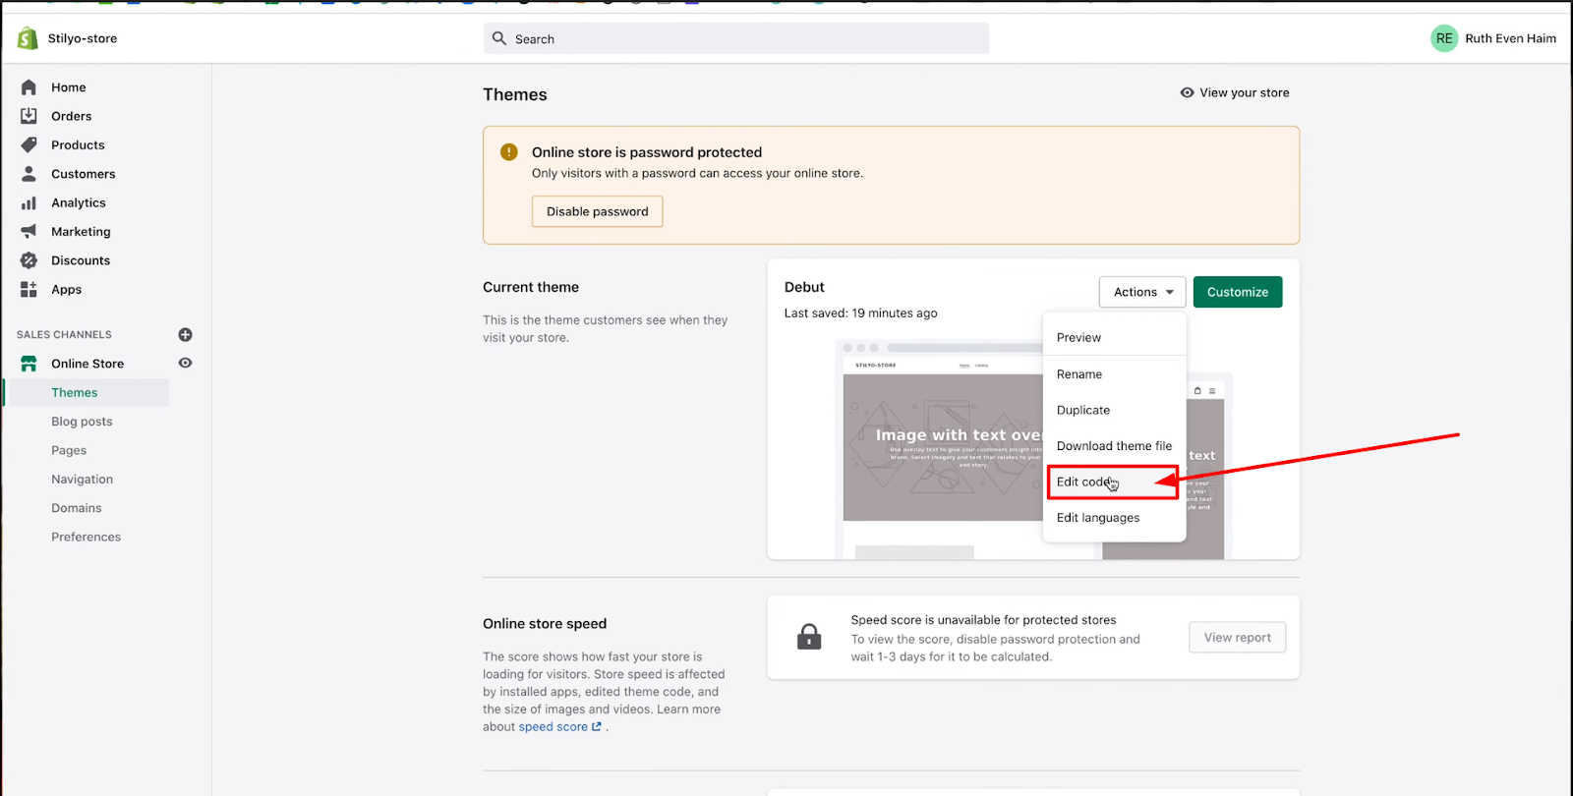
Task: Open Blog posts under Online Store
Action: (x=82, y=422)
